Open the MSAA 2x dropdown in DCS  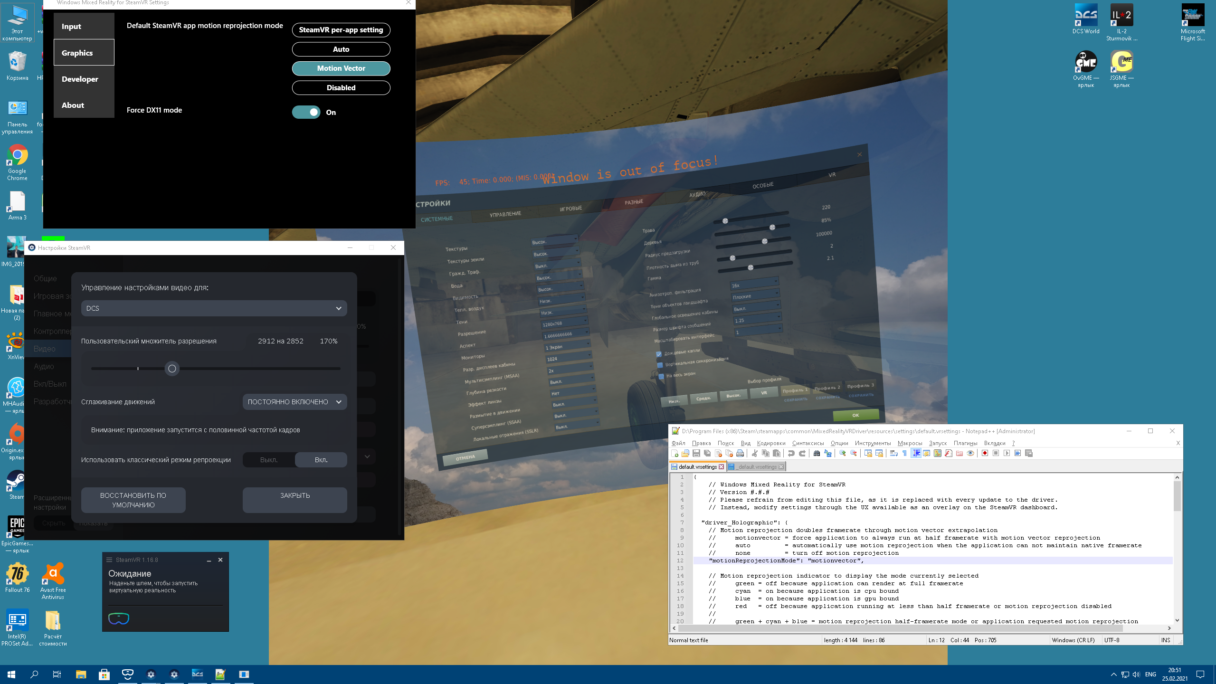[570, 370]
